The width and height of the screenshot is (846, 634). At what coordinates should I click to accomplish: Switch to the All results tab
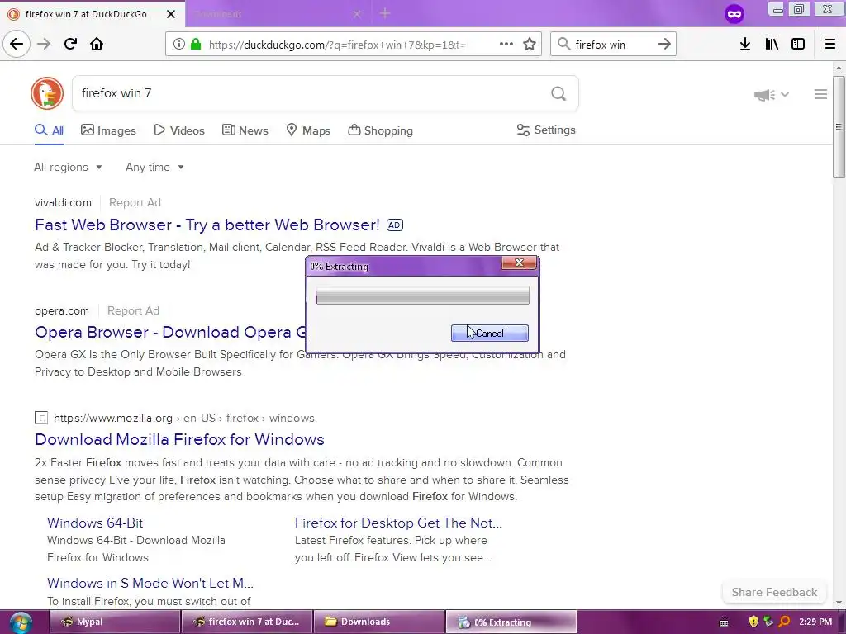(x=49, y=130)
